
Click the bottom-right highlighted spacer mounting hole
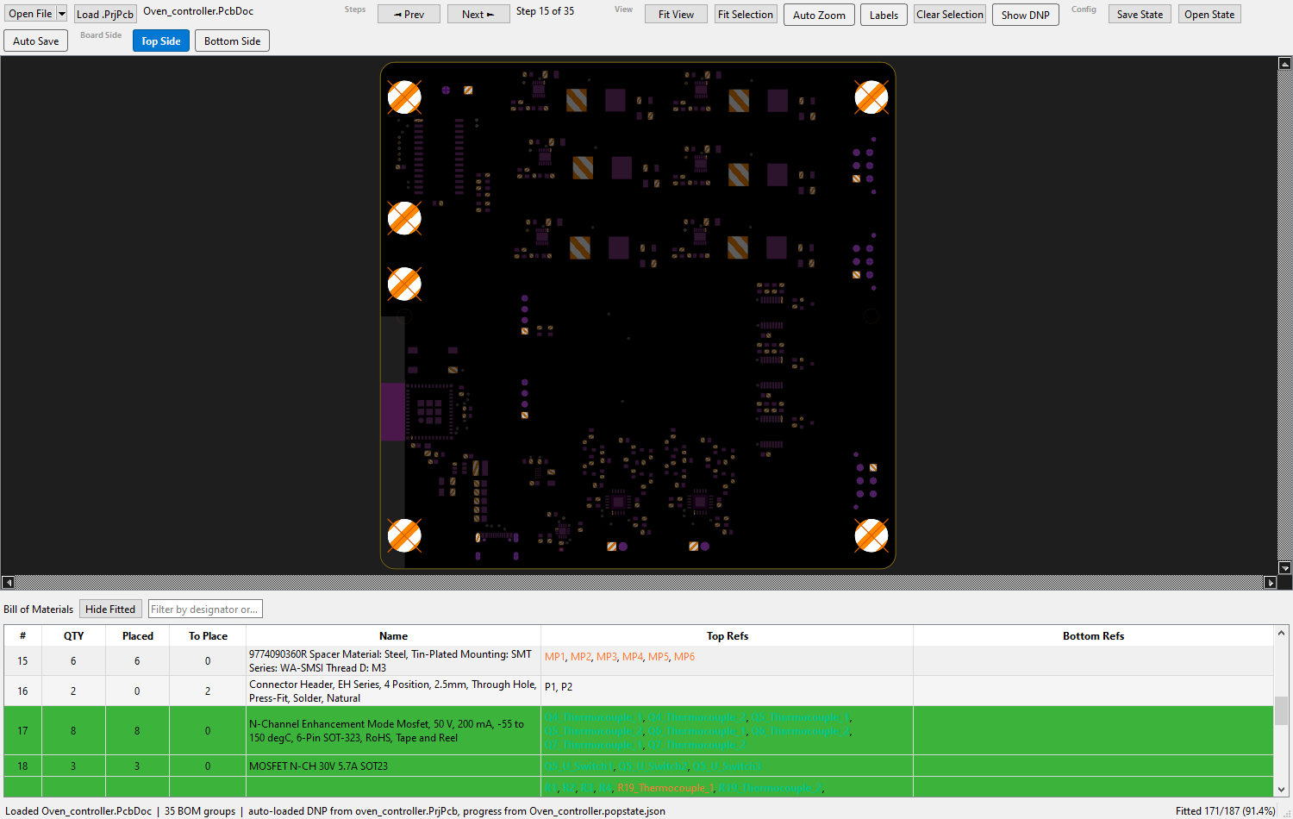click(x=871, y=535)
